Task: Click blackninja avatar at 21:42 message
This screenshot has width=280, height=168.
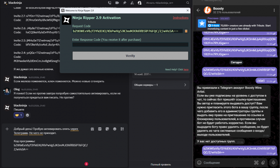Action: [7, 79]
